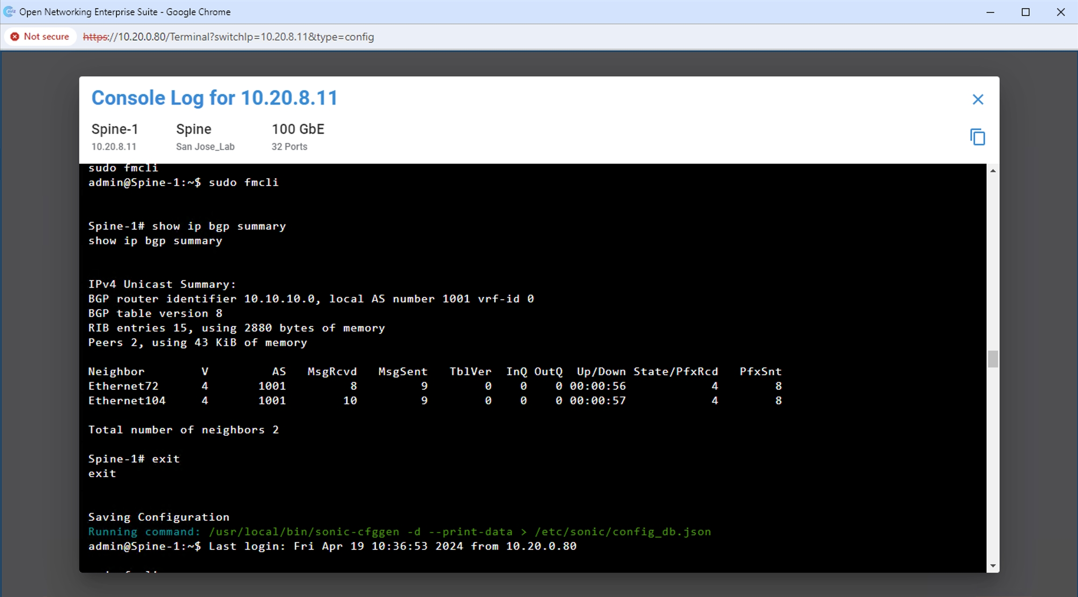Click the 100 GbE port speed label
Screen dimensions: 1078x597
click(298, 129)
